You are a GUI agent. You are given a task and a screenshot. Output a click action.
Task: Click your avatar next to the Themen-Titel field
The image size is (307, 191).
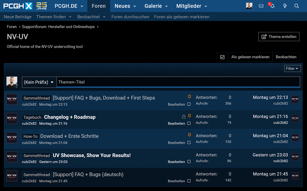point(12,82)
